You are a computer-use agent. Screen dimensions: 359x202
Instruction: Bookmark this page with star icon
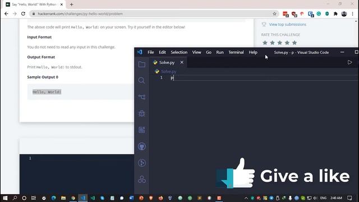click(x=274, y=13)
